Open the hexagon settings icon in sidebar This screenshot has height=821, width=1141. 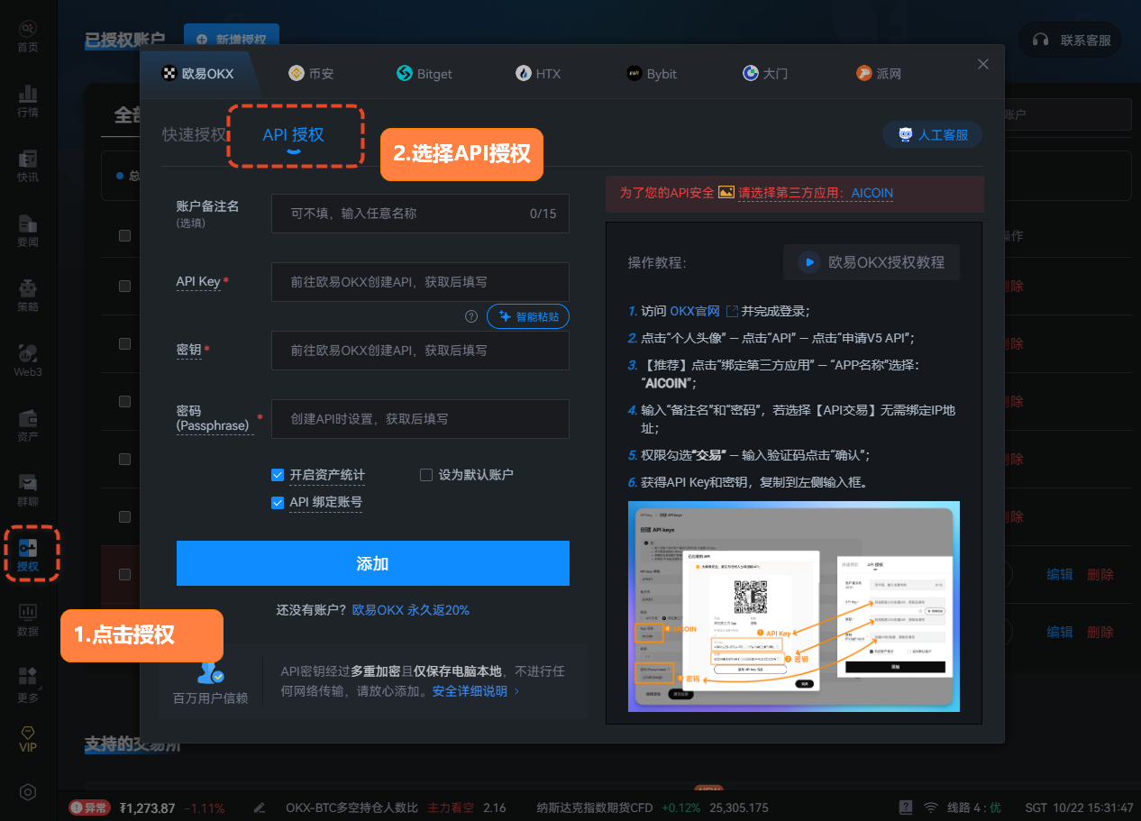click(28, 792)
